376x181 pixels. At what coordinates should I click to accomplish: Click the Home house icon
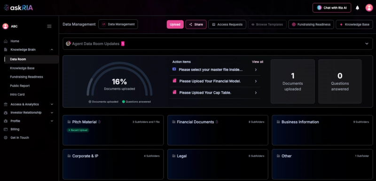click(x=6, y=41)
